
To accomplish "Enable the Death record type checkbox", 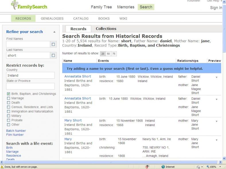I will click(x=9, y=103).
